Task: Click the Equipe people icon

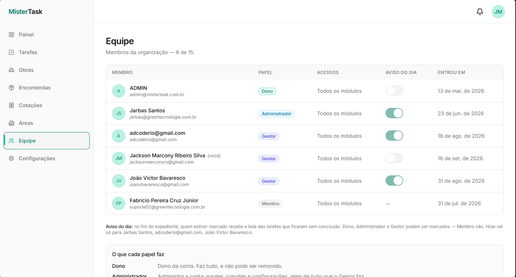Action: coord(11,141)
